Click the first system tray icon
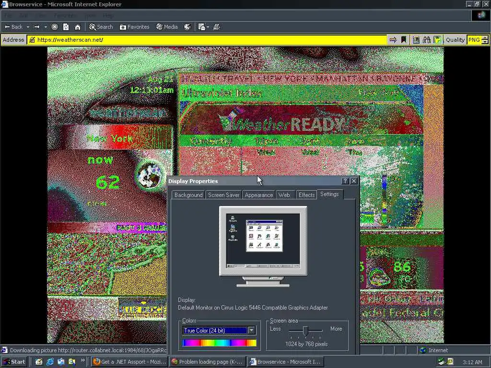This screenshot has width=491, height=368. point(442,362)
